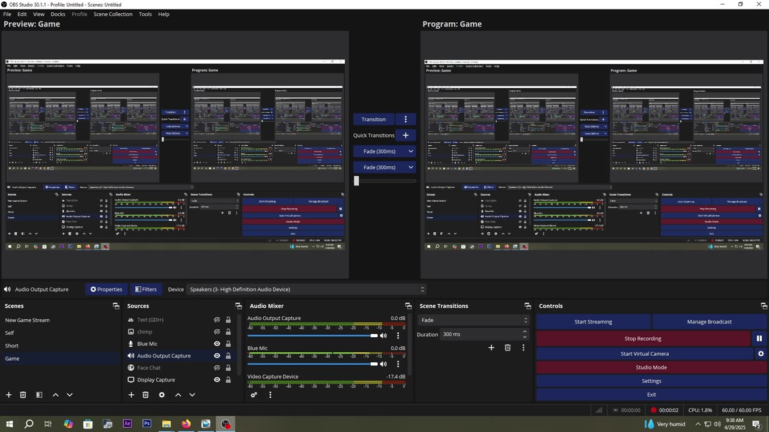Screen dimensions: 769x432
Task: Move source down with Sources down arrow
Action: pyautogui.click(x=192, y=395)
